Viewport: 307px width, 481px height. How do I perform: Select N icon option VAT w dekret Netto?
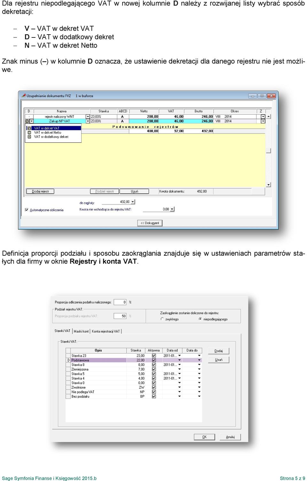coord(29,132)
